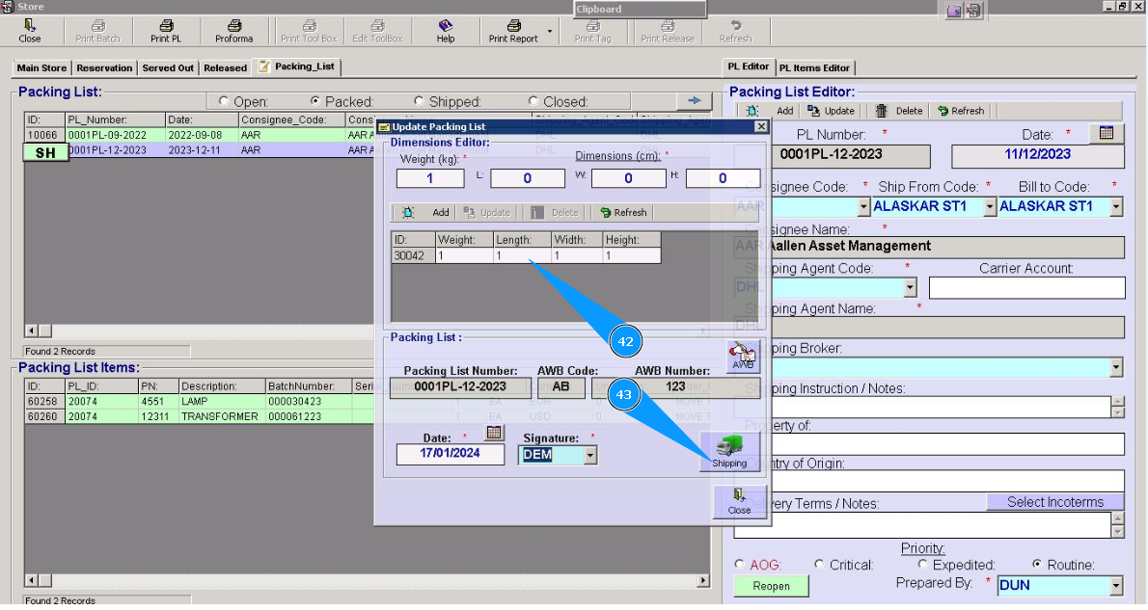The image size is (1148, 610).
Task: Click Close button in Update Packing List dialog
Action: click(740, 502)
